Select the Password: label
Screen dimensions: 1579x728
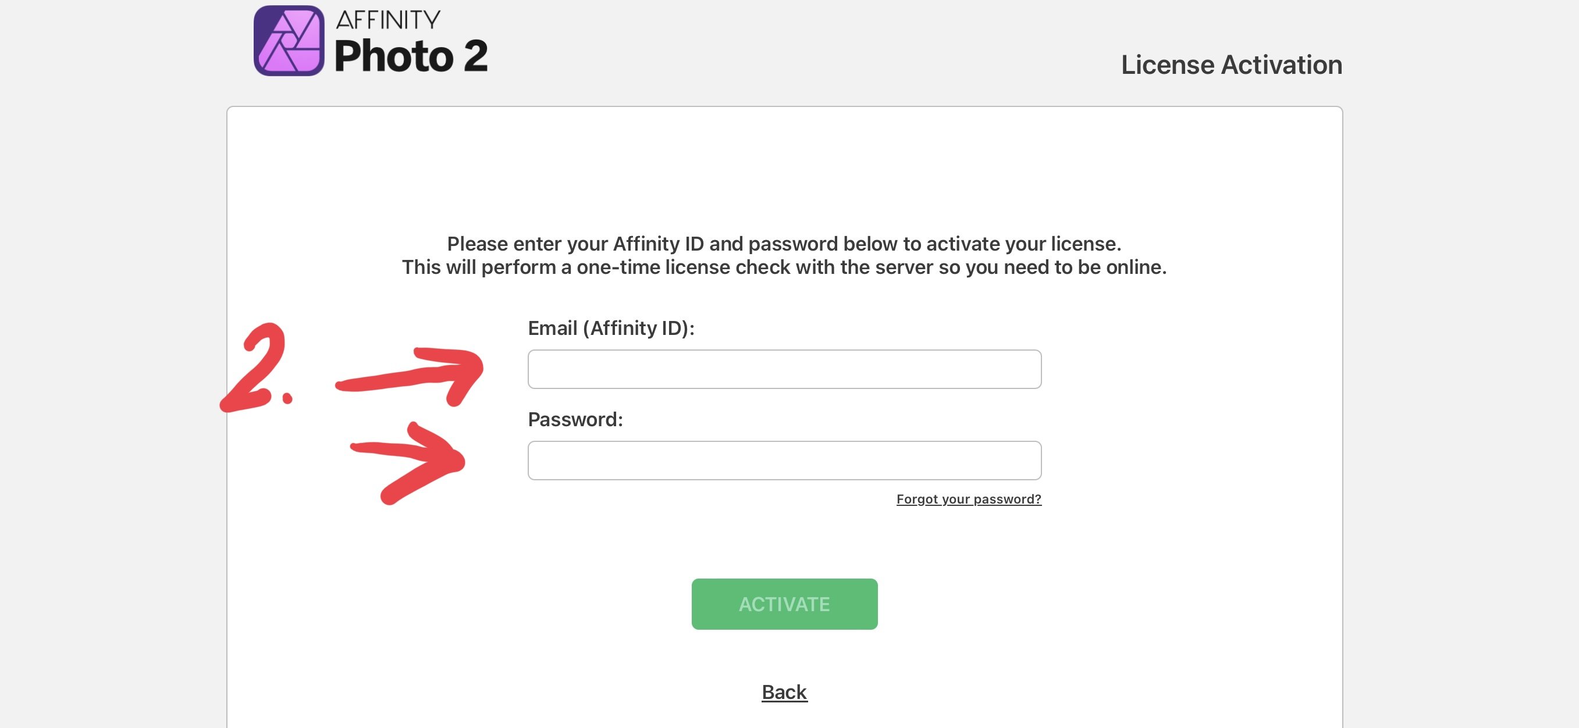click(575, 419)
